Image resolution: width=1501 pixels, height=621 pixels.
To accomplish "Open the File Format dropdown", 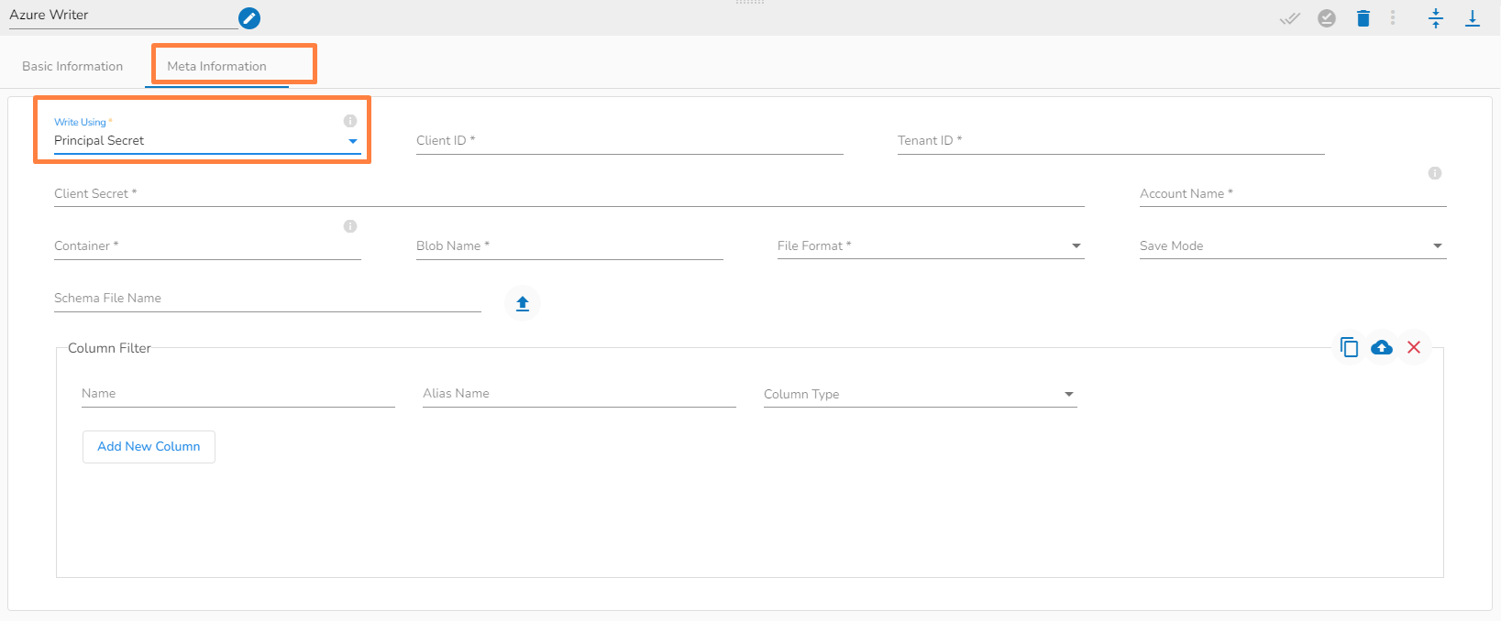I will 931,245.
